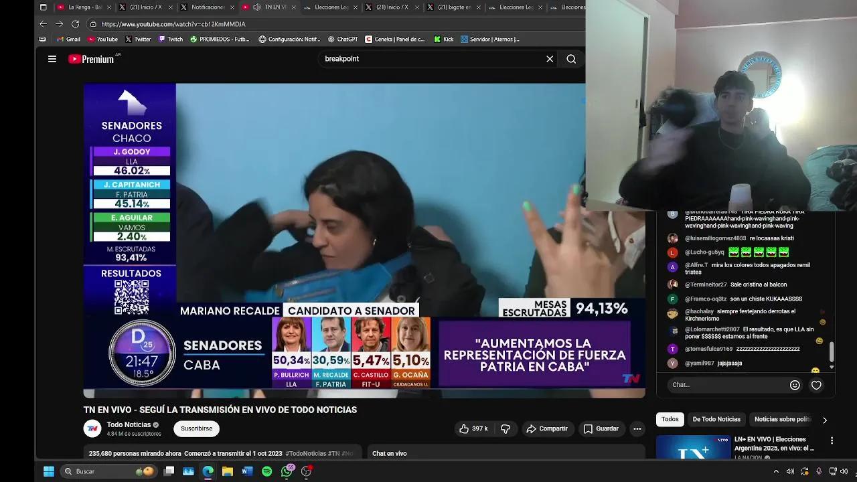Open the chat emoji picker icon
The height and width of the screenshot is (482, 857).
click(x=795, y=385)
